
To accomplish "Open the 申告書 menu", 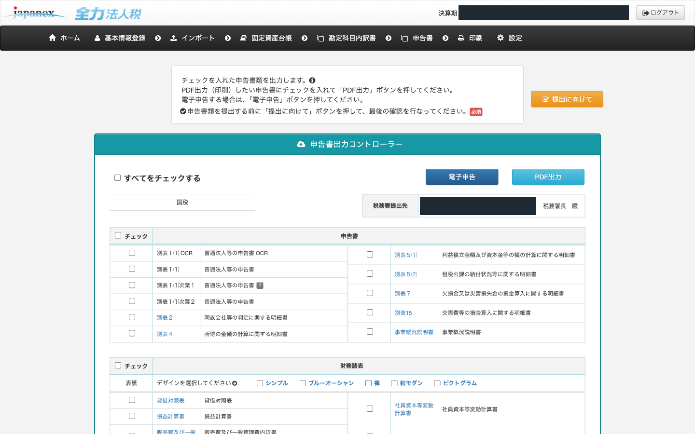I will click(x=417, y=38).
